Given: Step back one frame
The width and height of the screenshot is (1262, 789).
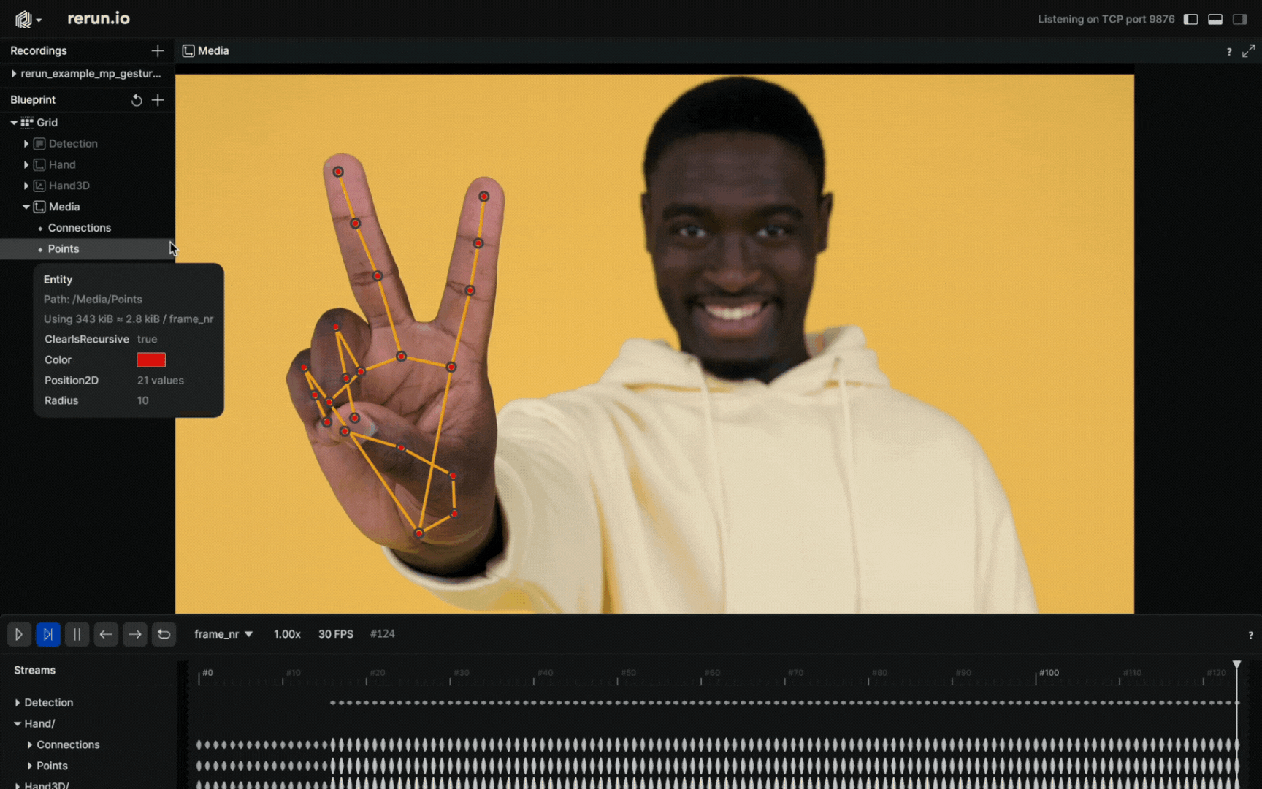Looking at the screenshot, I should coord(106,634).
